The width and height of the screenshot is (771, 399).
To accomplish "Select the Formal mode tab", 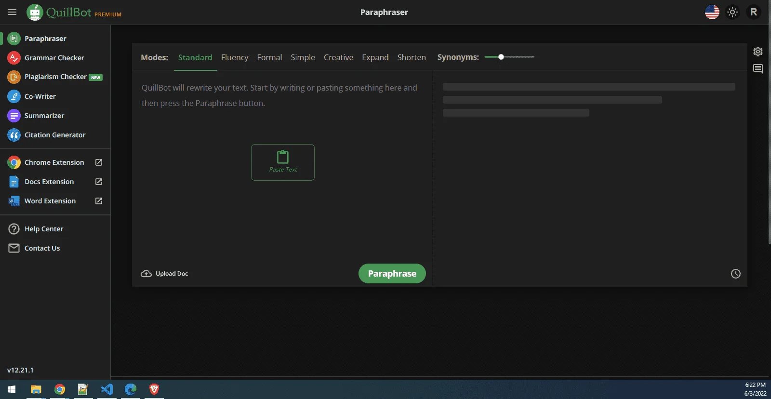I will point(269,57).
